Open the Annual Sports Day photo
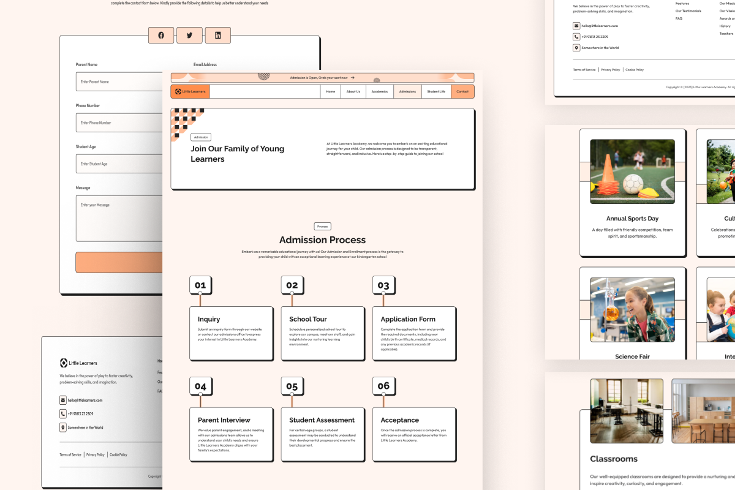 [632, 171]
